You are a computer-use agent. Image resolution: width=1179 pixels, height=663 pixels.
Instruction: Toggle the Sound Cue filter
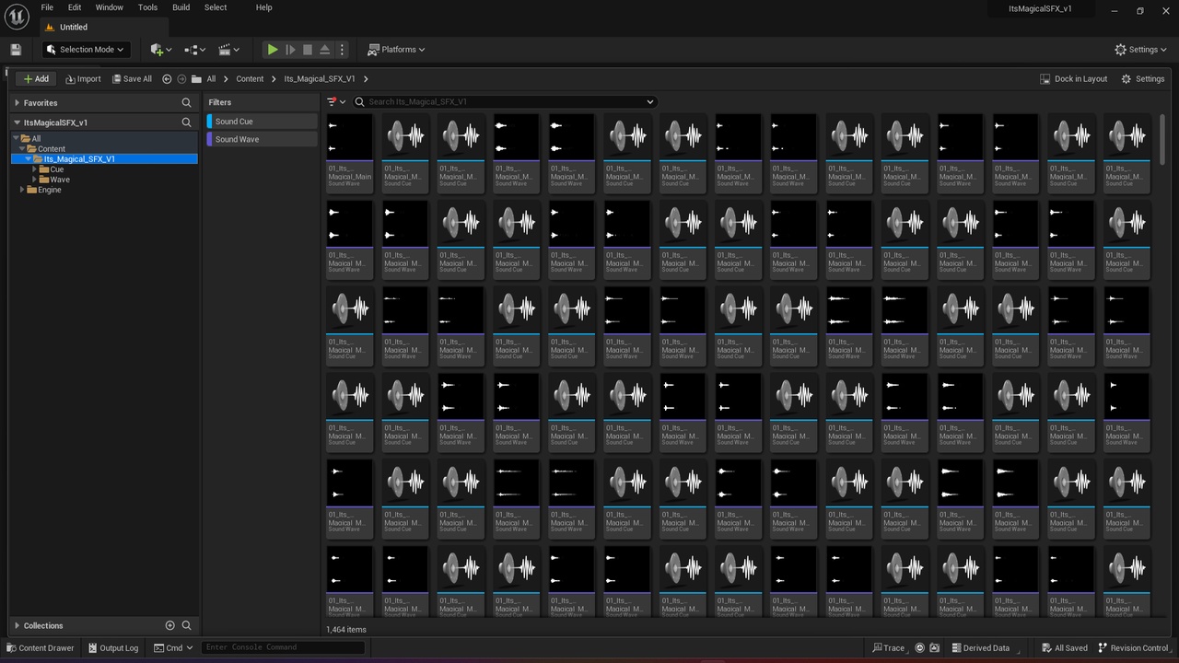click(x=262, y=122)
